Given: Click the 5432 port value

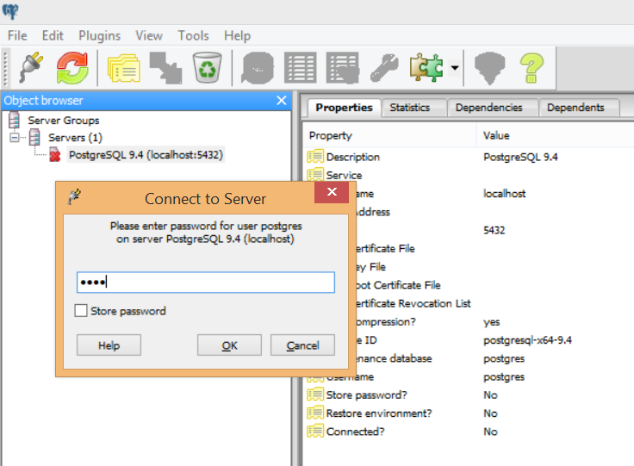Looking at the screenshot, I should [494, 230].
